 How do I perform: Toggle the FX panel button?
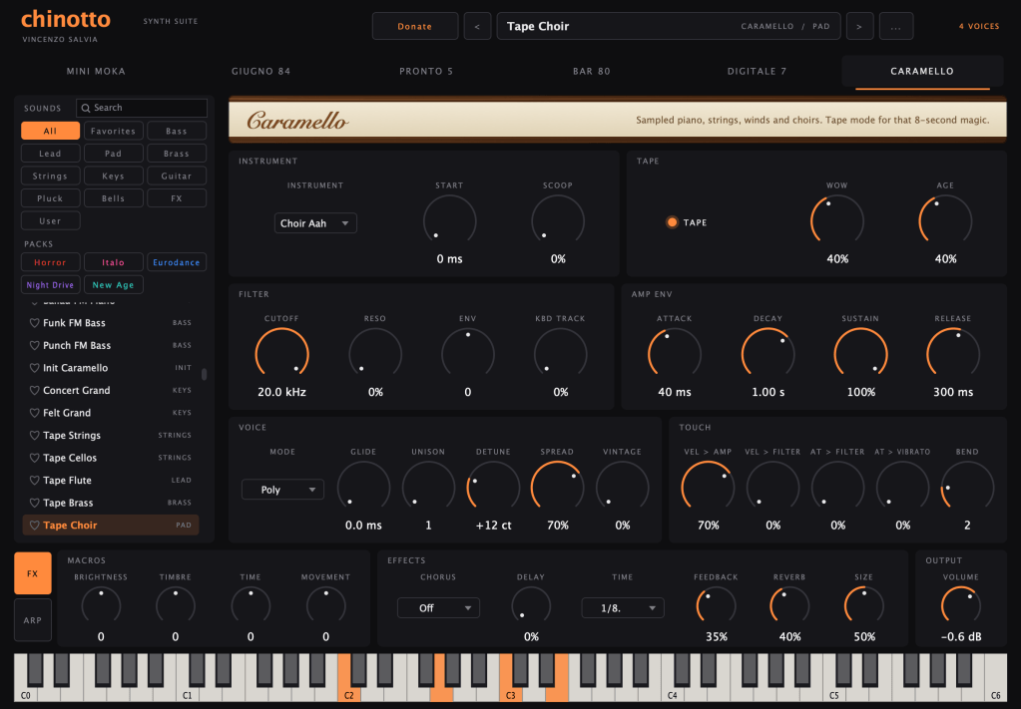tap(33, 573)
